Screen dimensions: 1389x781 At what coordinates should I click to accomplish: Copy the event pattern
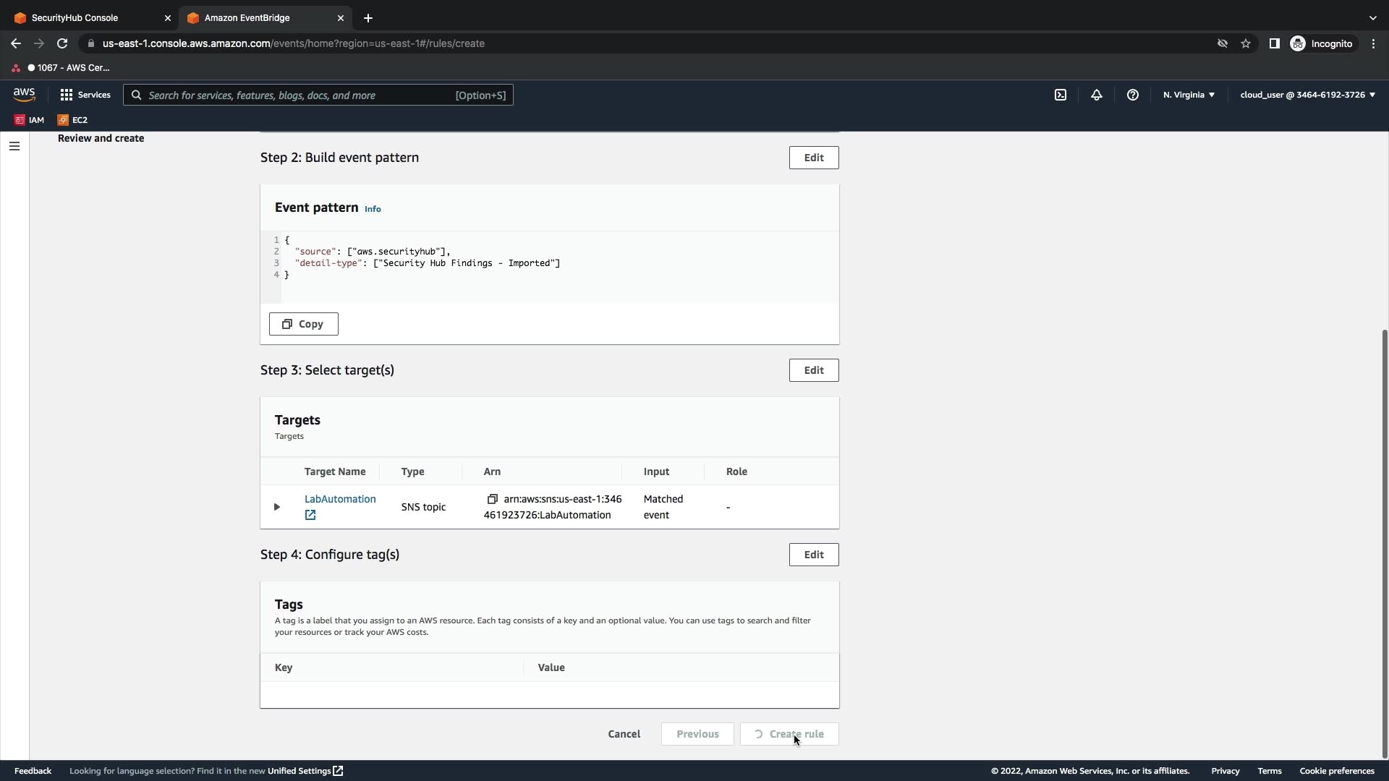tap(303, 324)
